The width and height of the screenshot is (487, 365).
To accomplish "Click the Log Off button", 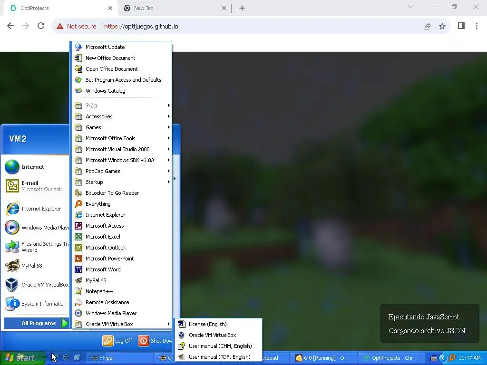I will click(117, 341).
